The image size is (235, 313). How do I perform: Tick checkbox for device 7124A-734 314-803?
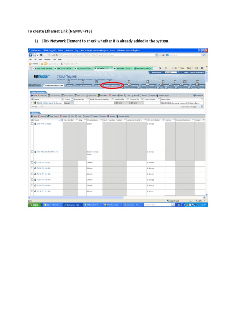[x=32, y=174]
